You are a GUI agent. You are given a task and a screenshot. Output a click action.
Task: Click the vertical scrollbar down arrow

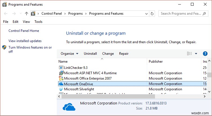pyautogui.click(x=209, y=92)
